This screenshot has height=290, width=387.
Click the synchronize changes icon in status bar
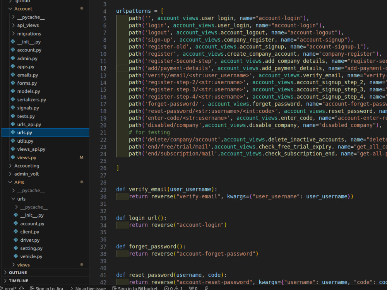tap(21, 288)
